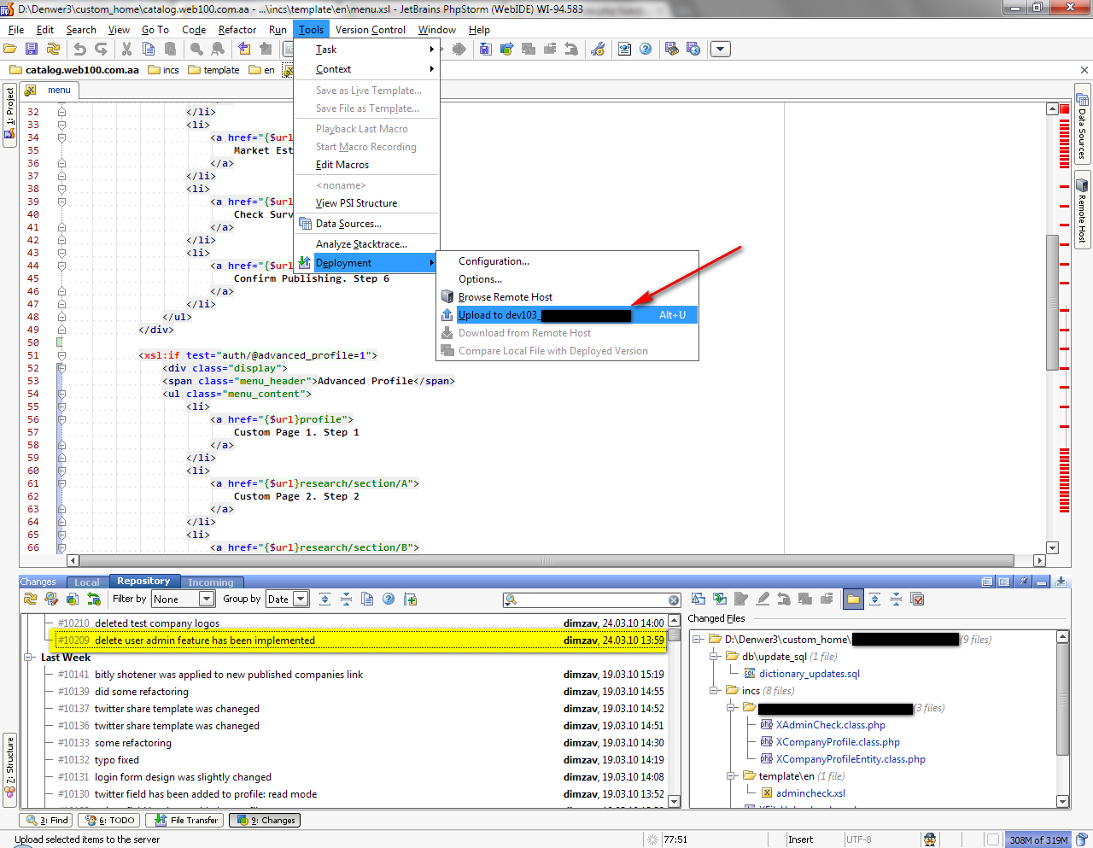The width and height of the screenshot is (1093, 848).
Task: Click the red checkmark icon in Changed Files toolbar
Action: pos(918,599)
